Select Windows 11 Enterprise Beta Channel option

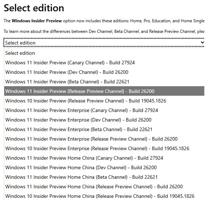tap(104, 129)
